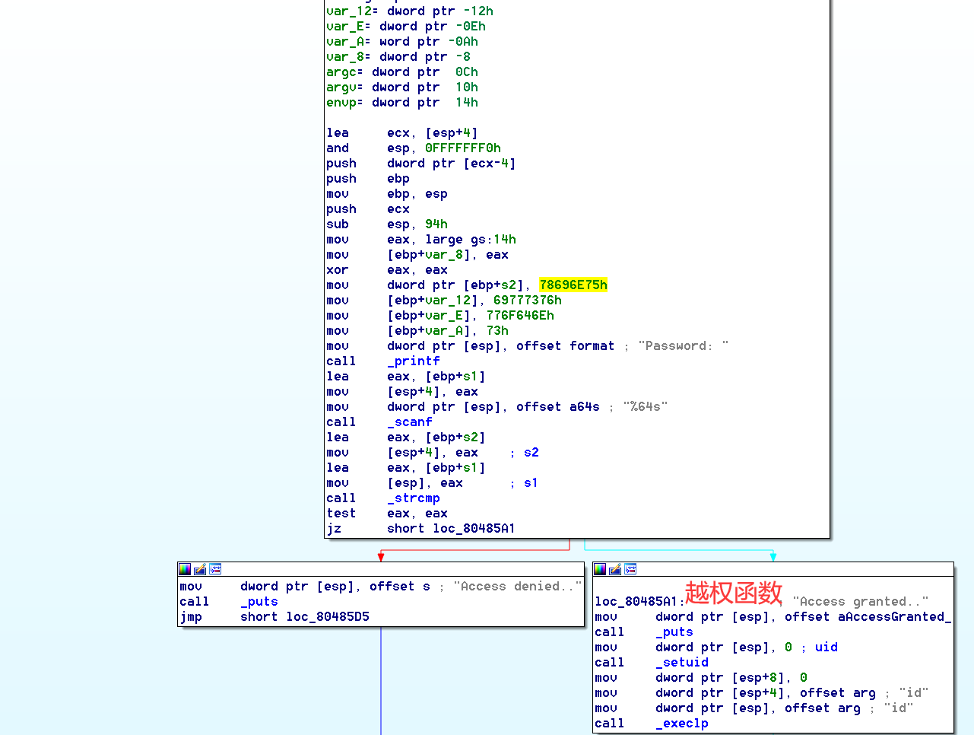Click the node color icon in the loc_80485A1 block
974x735 pixels.
tap(600, 569)
